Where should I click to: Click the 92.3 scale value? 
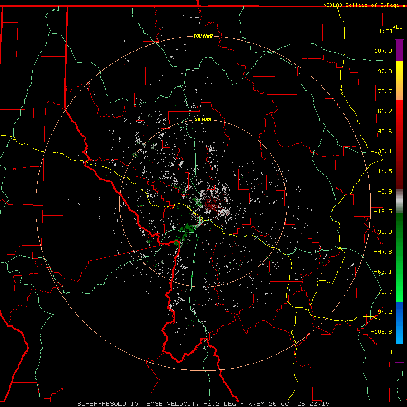pos(385,71)
